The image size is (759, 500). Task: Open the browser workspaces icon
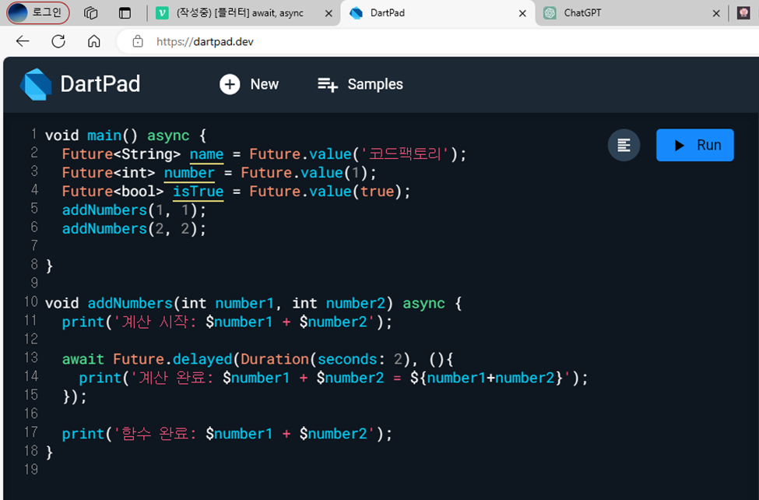tap(90, 13)
